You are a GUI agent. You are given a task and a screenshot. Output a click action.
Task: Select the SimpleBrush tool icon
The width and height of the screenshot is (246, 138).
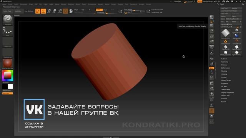(226, 42)
